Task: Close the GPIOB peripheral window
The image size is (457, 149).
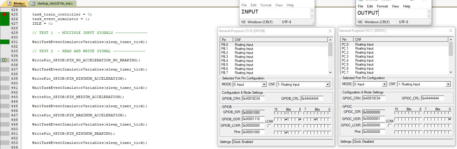Action: (330, 31)
